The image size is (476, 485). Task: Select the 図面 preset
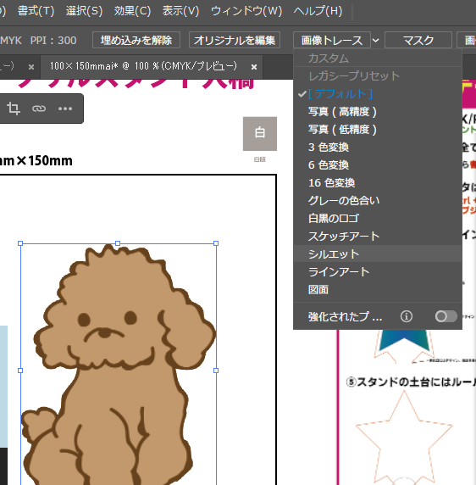click(x=378, y=290)
